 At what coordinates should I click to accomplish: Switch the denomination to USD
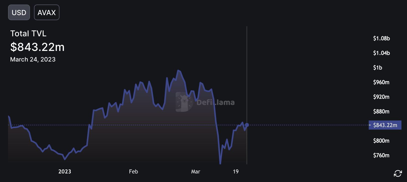(19, 12)
